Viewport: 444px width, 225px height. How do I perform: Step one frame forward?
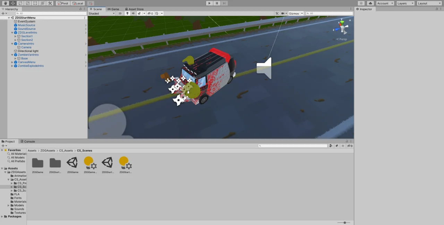pyautogui.click(x=224, y=3)
